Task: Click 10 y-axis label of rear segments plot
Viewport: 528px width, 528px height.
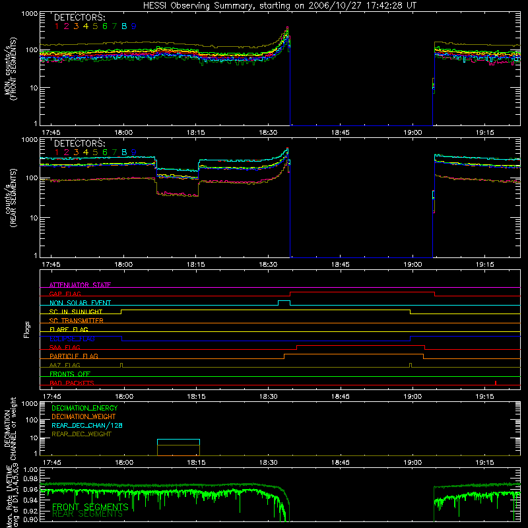Action: click(34, 218)
